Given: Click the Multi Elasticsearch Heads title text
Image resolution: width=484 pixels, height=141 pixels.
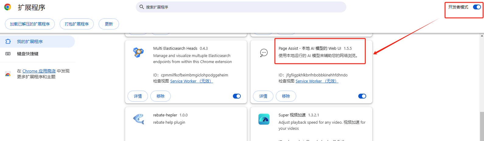Looking at the screenshot, I should (x=175, y=48).
